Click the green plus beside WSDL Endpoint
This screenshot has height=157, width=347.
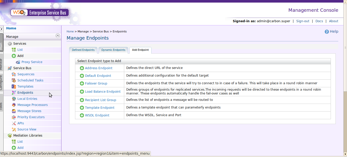(x=82, y=115)
